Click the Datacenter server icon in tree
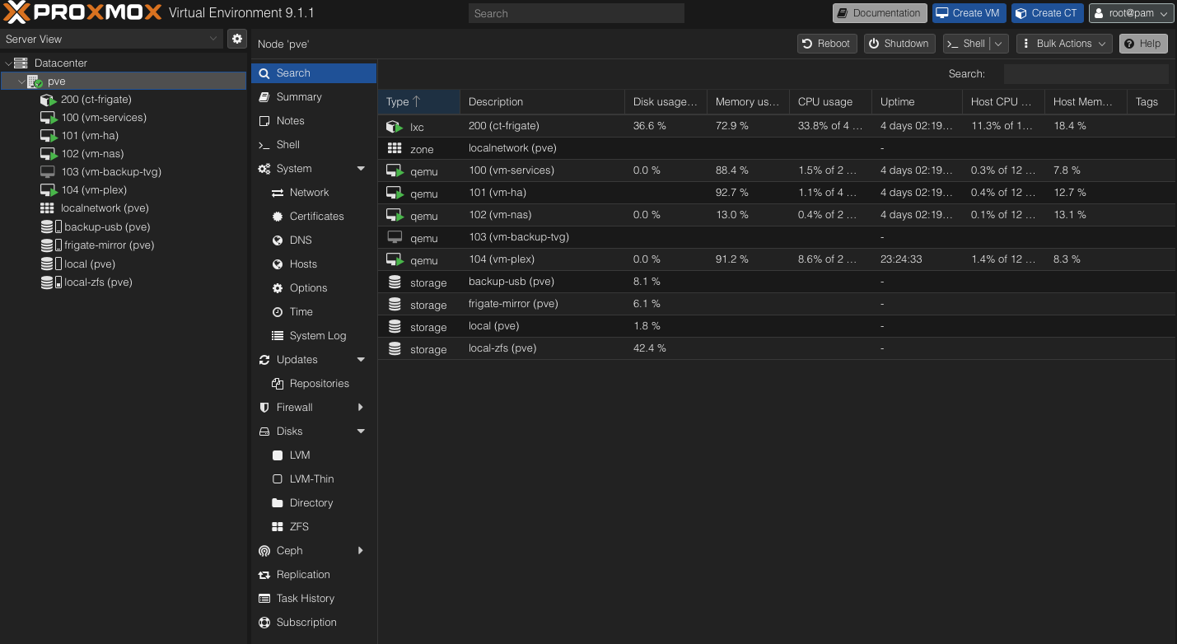The image size is (1177, 644). [21, 63]
